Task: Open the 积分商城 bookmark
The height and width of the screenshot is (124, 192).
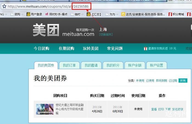Action: tap(176, 14)
